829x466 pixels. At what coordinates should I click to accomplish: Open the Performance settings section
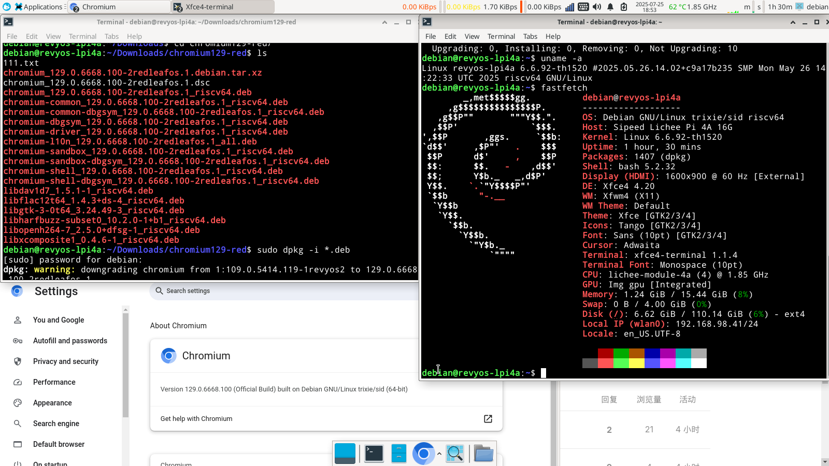54,382
